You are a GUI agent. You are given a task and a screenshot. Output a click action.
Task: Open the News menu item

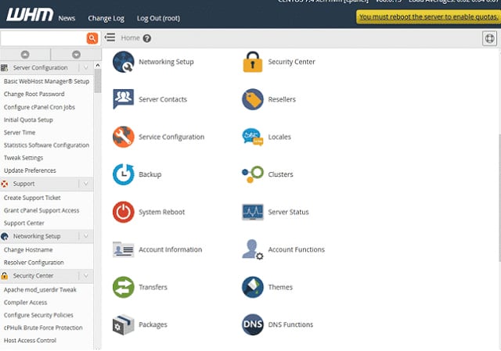point(67,18)
